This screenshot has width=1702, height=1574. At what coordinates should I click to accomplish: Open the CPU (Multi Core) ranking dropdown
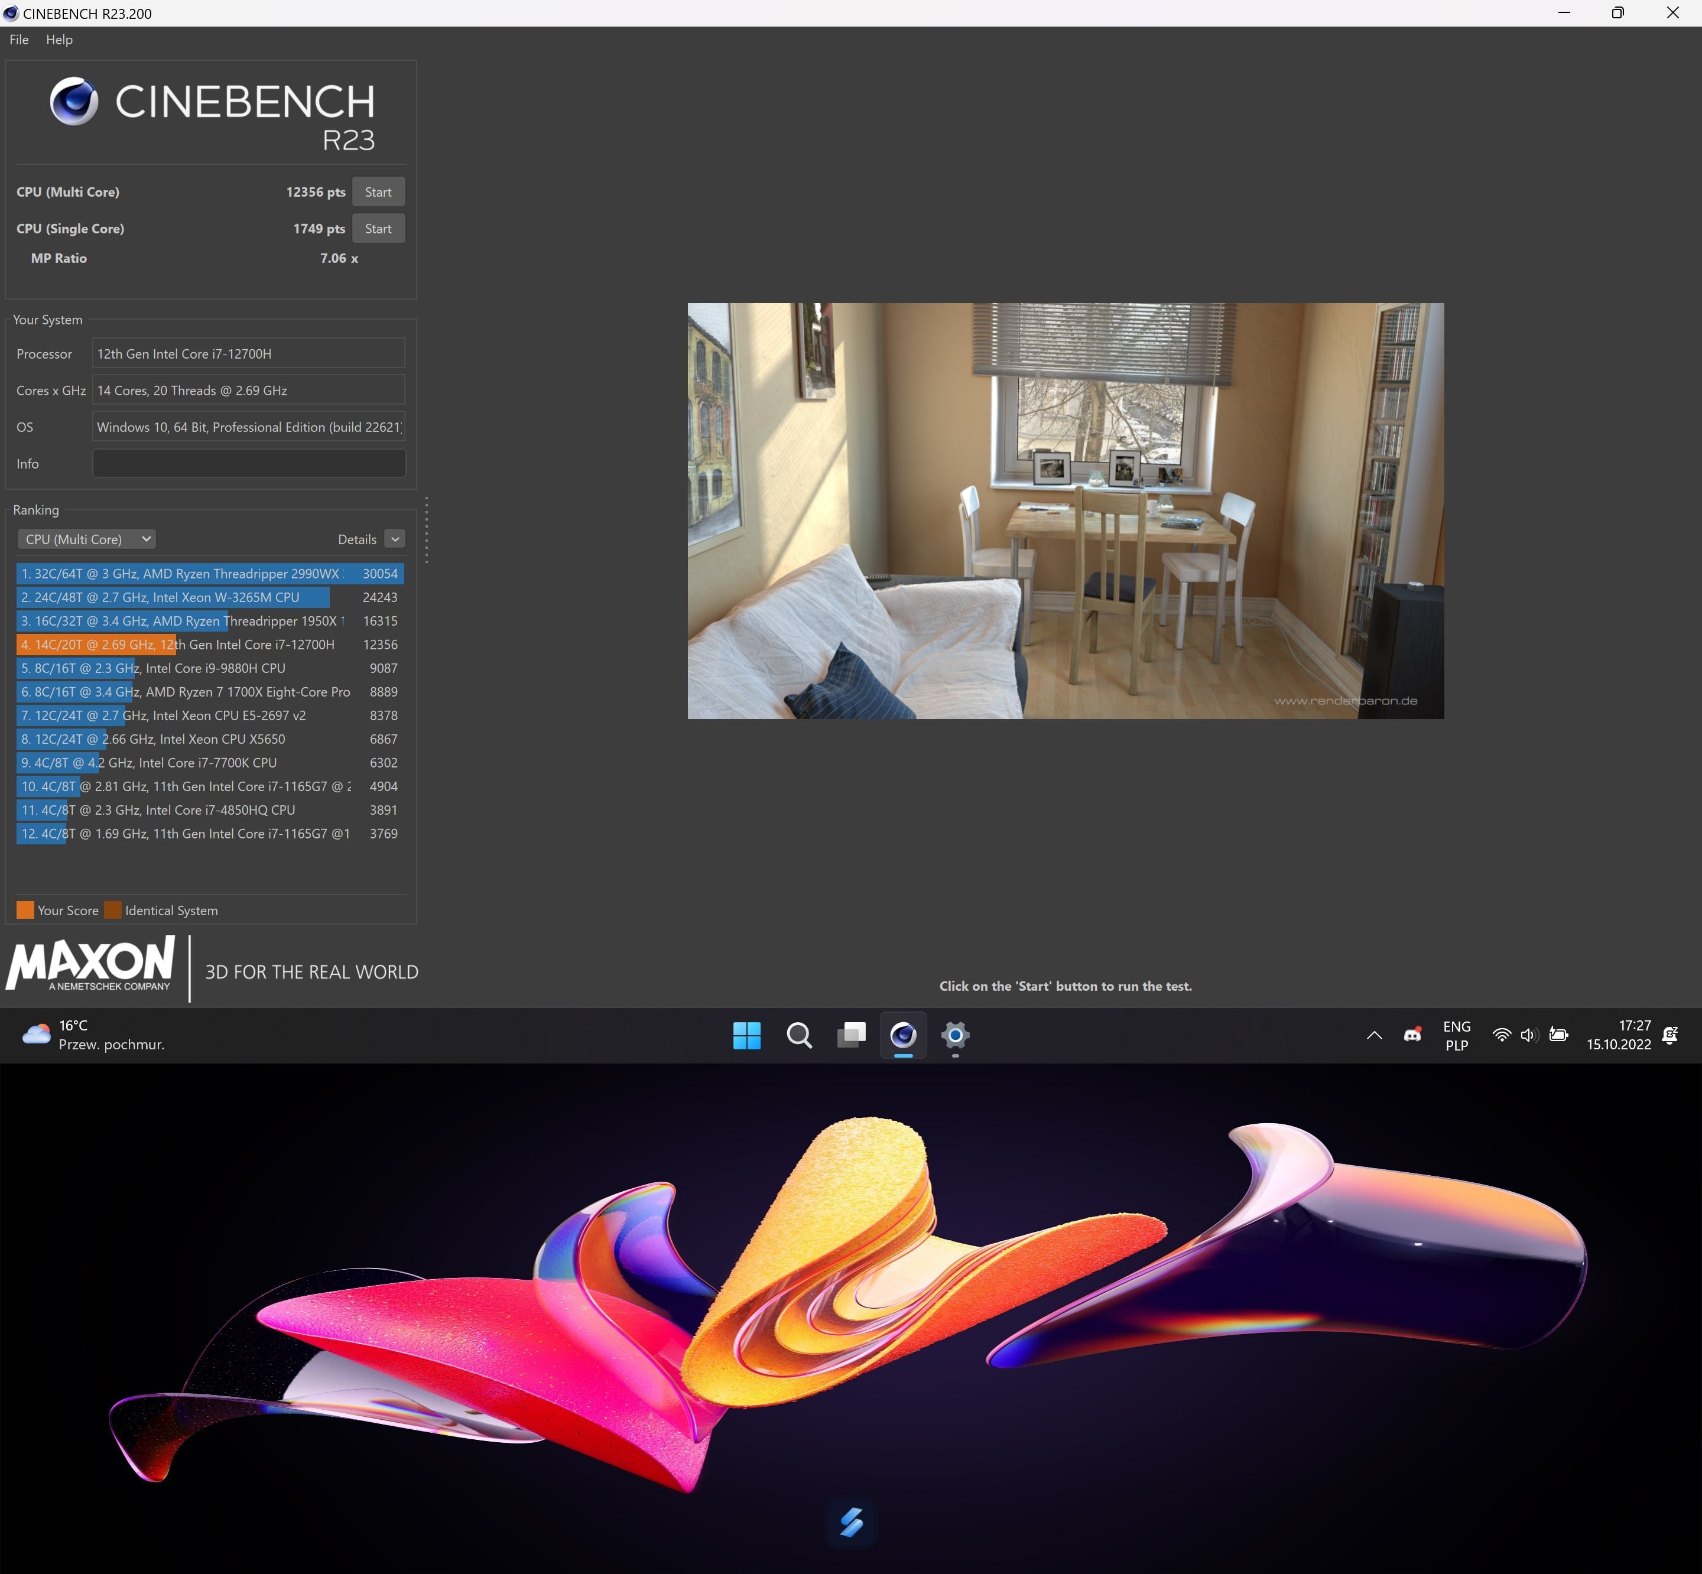click(86, 539)
